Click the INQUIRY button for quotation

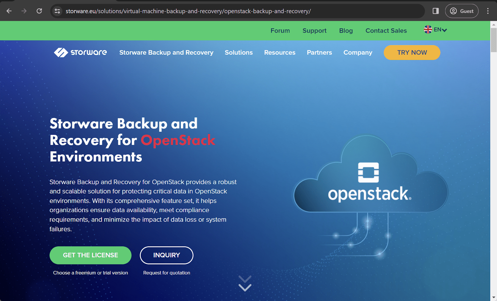pos(166,255)
